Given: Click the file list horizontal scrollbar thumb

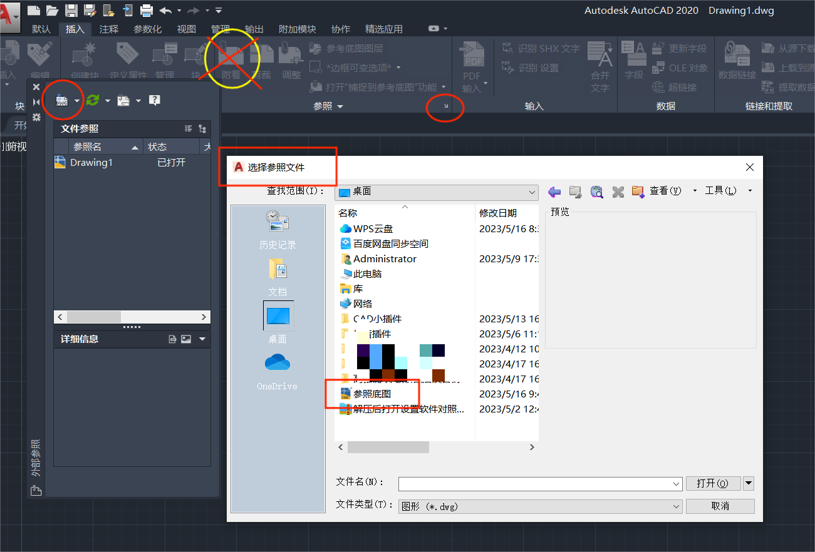Looking at the screenshot, I should point(388,447).
